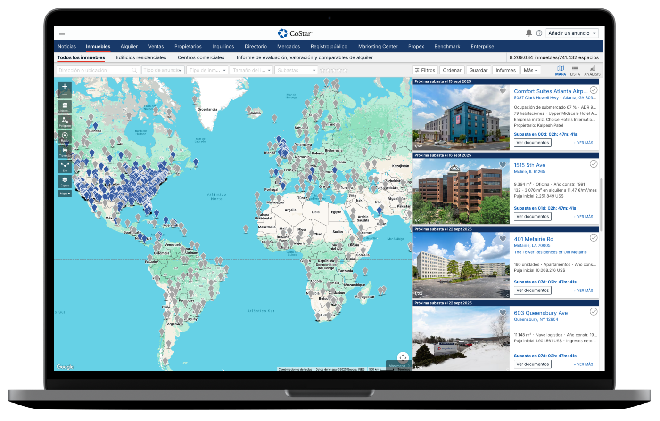Go to the Mercados menu item
The height and width of the screenshot is (421, 660).
pyautogui.click(x=289, y=47)
